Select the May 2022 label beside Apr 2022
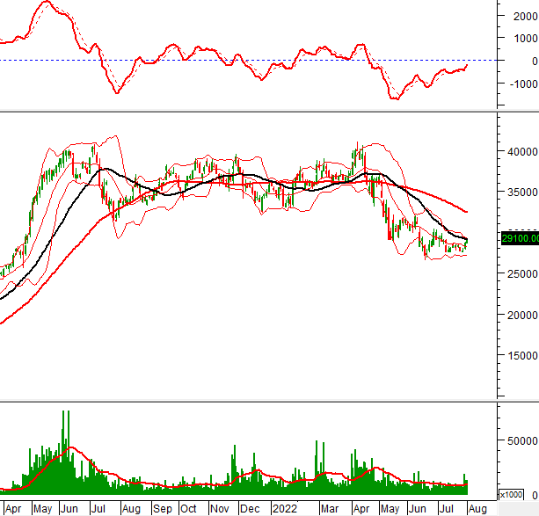 [x=390, y=509]
